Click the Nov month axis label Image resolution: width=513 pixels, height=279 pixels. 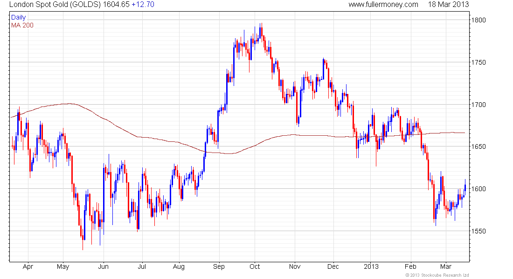coord(295,266)
